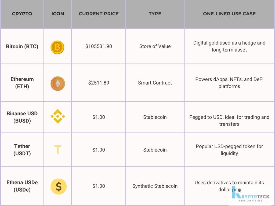Select the CURRENT PRICE column header

pos(99,14)
